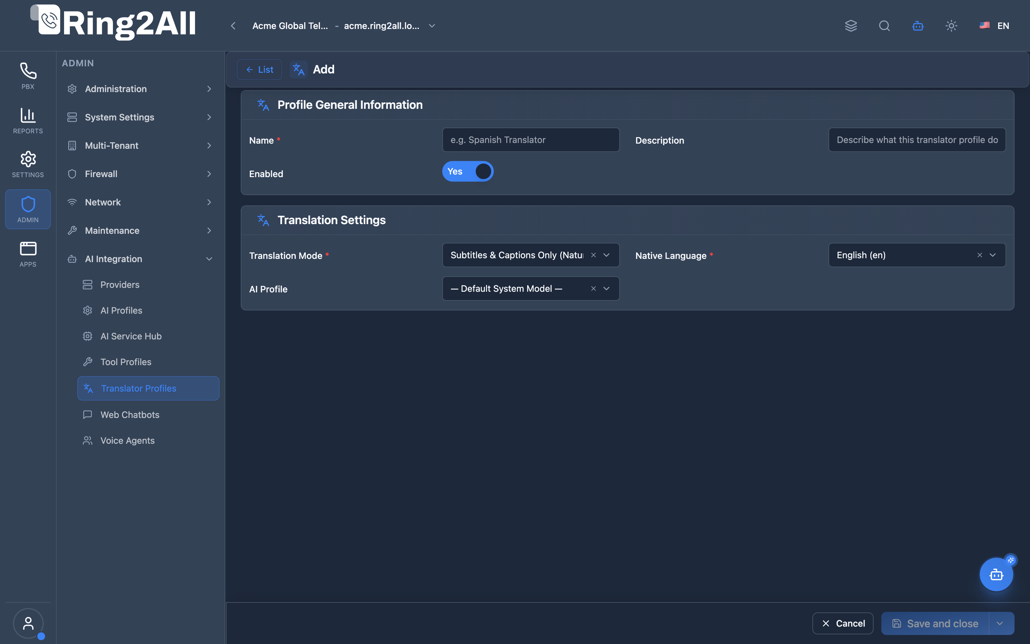Click the Cancel button
1030x644 pixels.
843,624
